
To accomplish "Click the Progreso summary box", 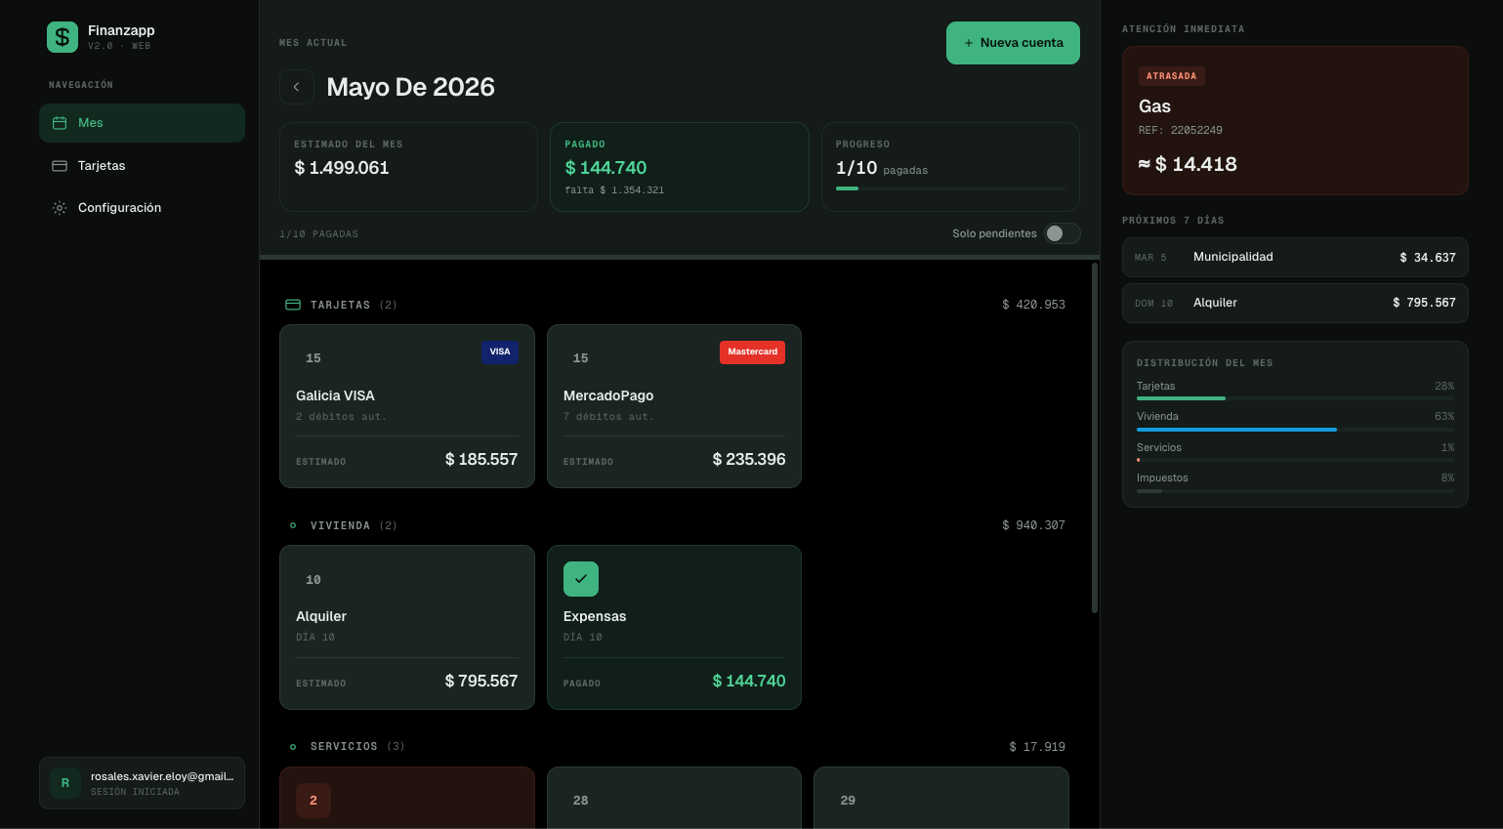I will (950, 167).
